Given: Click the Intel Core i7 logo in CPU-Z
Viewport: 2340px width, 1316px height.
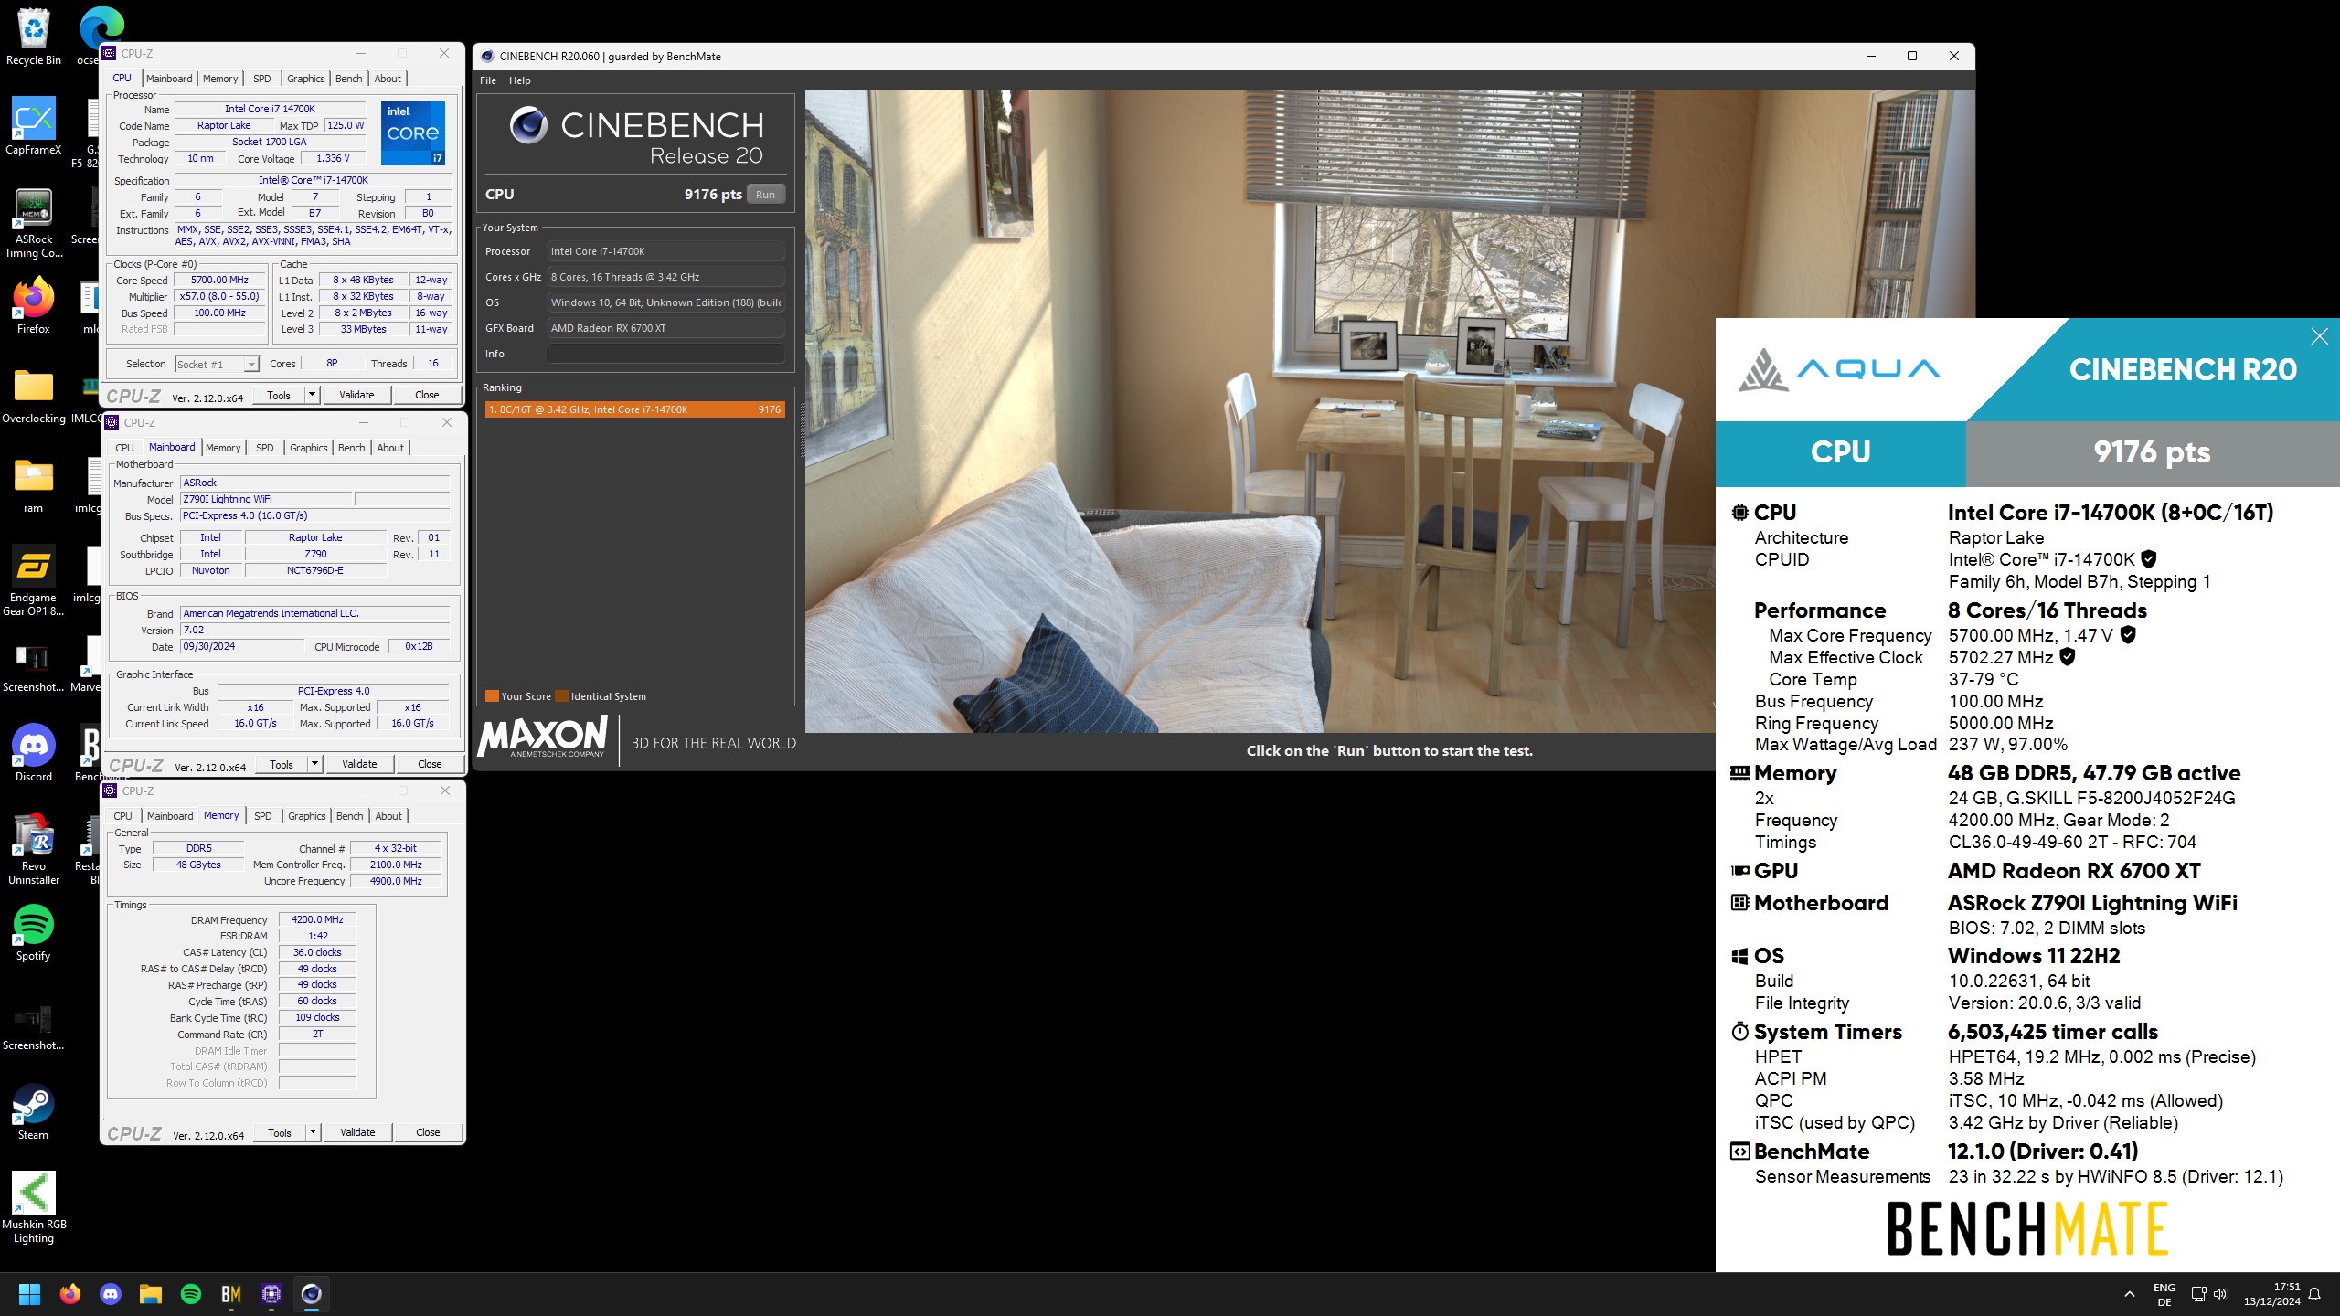Looking at the screenshot, I should tap(413, 133).
